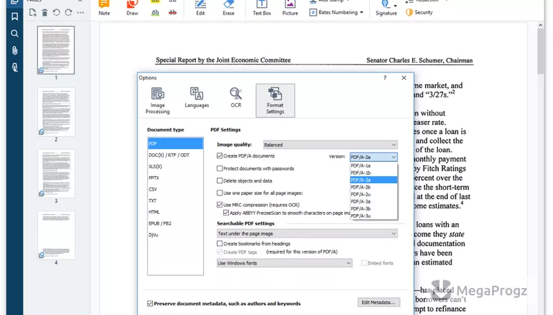Screen dimensions: 553x315
Task: Select DjVu document type
Action: [176, 235]
